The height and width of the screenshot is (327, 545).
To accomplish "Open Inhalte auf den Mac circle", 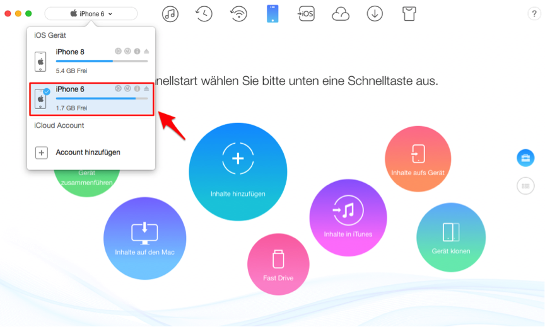I will pyautogui.click(x=145, y=239).
